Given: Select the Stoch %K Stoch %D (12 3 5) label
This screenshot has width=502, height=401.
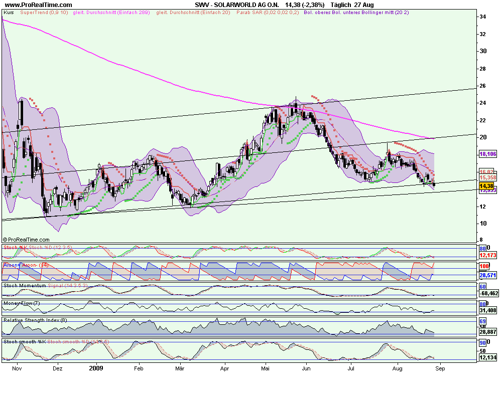Looking at the screenshot, I should (38, 248).
